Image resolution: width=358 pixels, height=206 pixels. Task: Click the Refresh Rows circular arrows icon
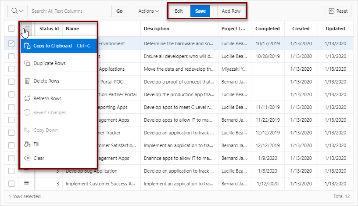[x=27, y=98]
